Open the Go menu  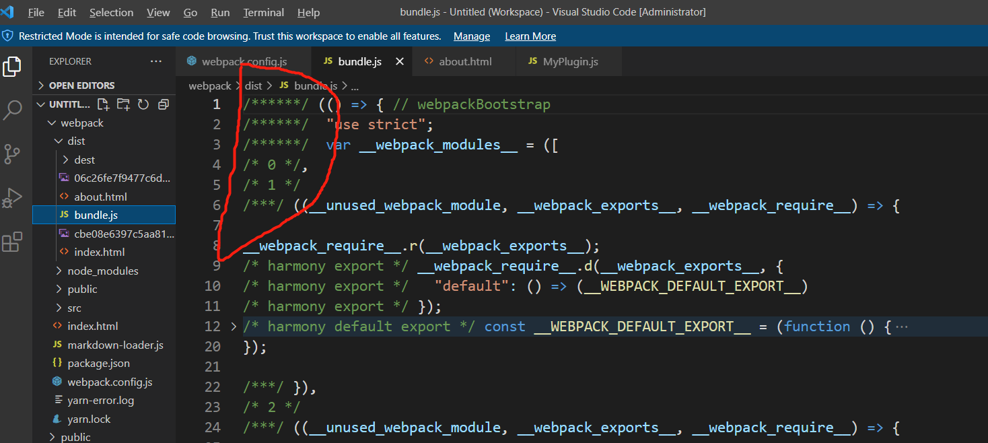(190, 13)
